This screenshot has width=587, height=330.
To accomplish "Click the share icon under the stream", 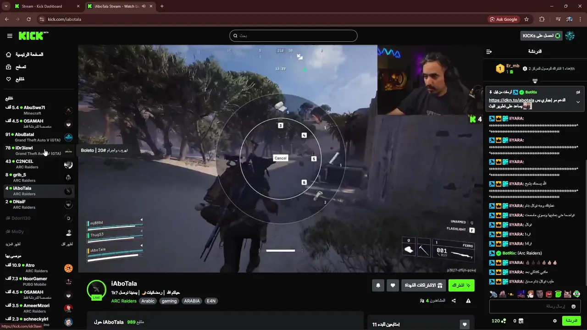I will pos(454,301).
